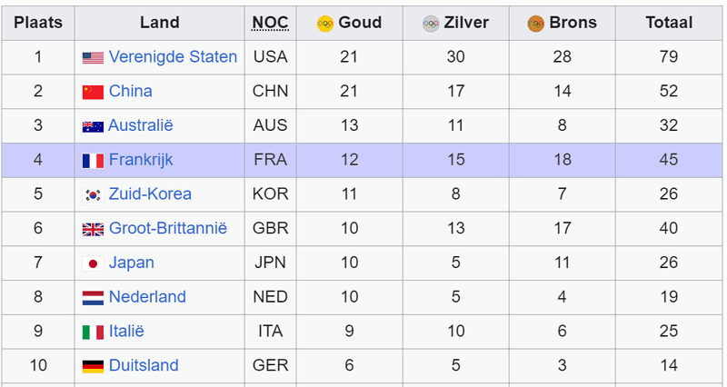
Task: Open the Verenigde Staten link
Action: click(x=173, y=57)
